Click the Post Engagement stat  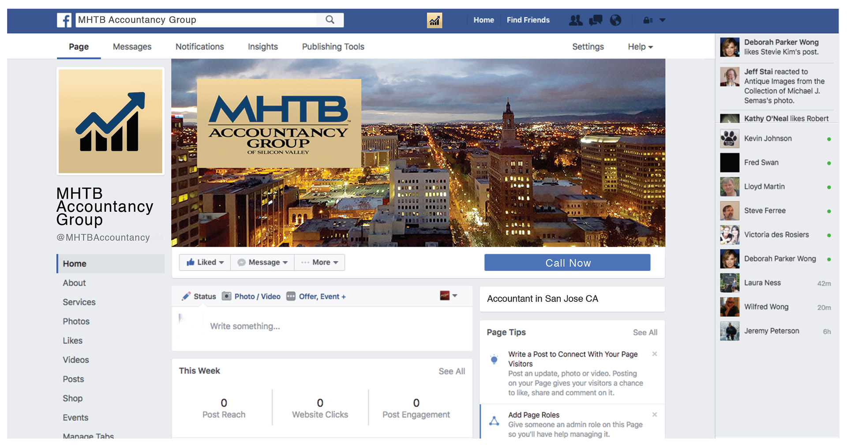click(416, 408)
